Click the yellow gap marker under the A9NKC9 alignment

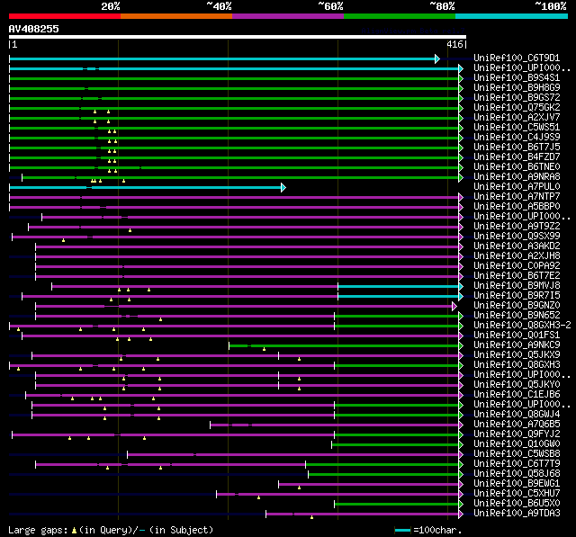pos(264,349)
